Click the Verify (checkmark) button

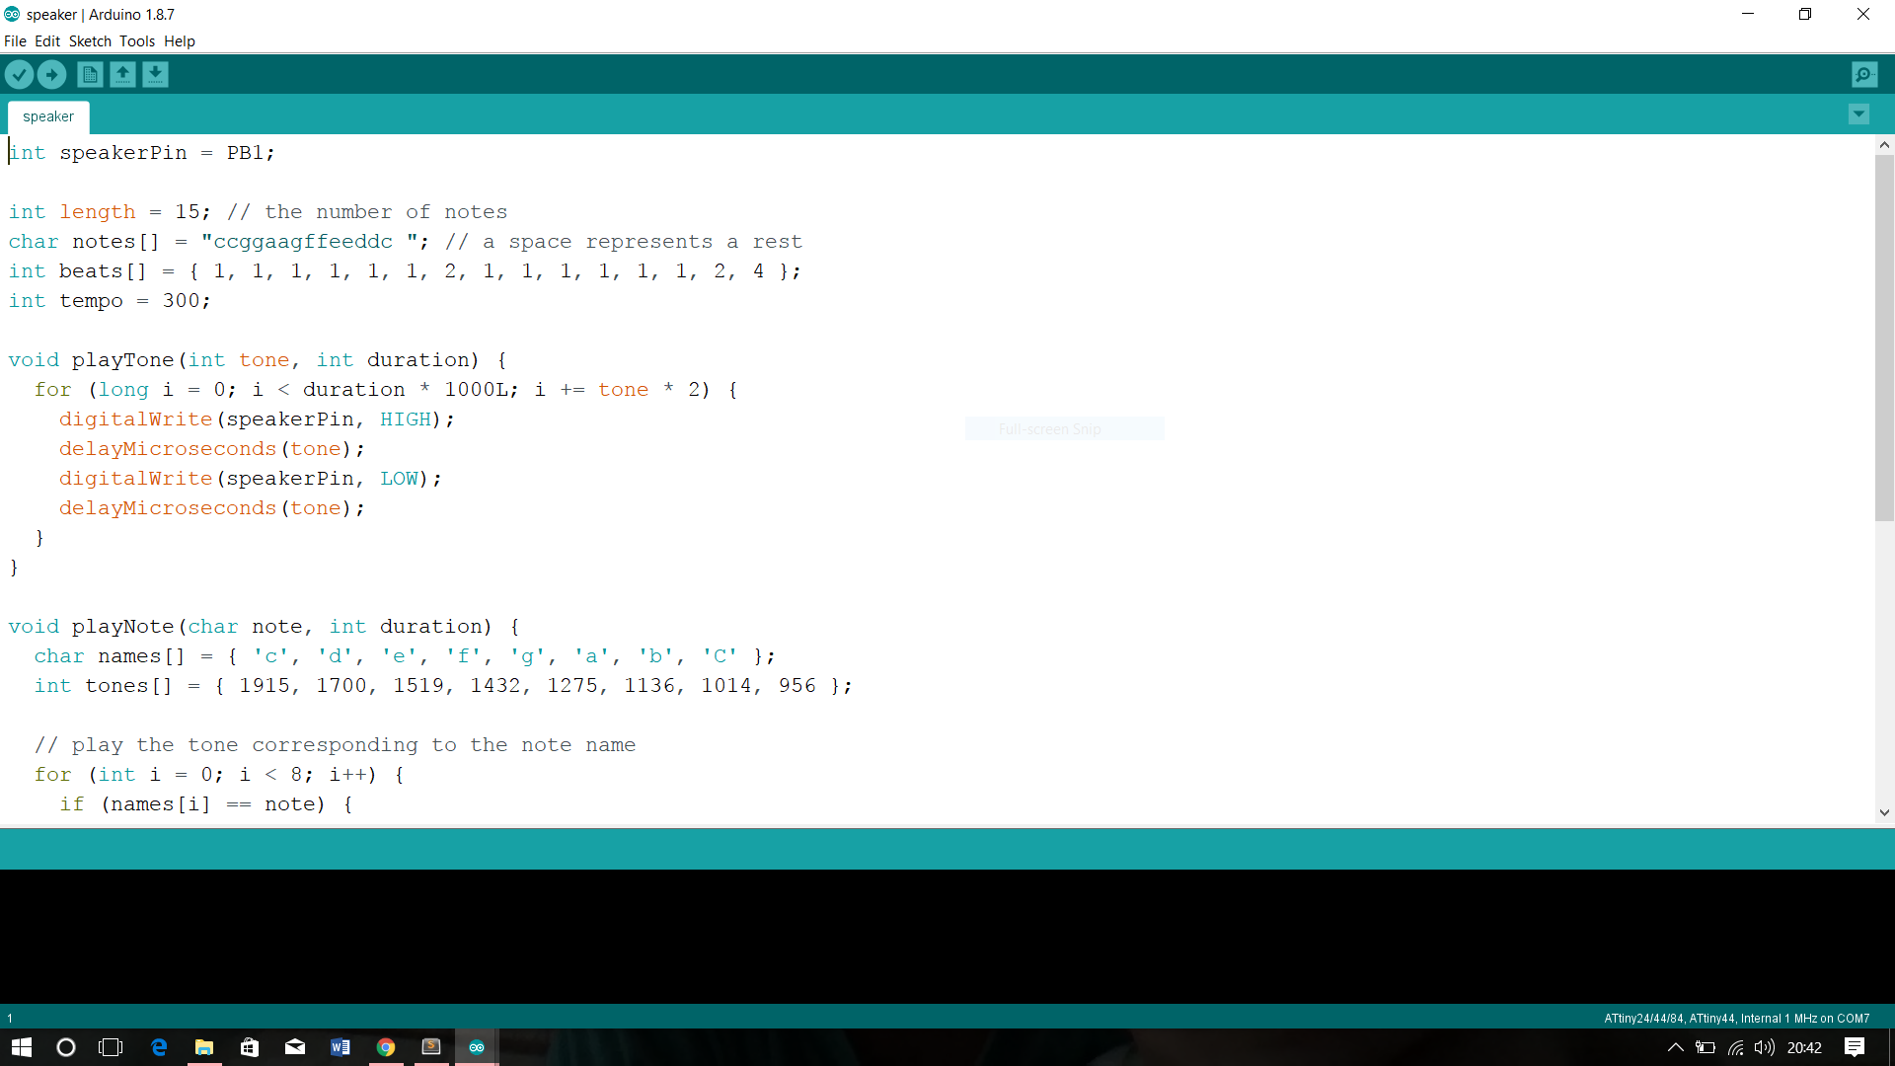point(20,74)
